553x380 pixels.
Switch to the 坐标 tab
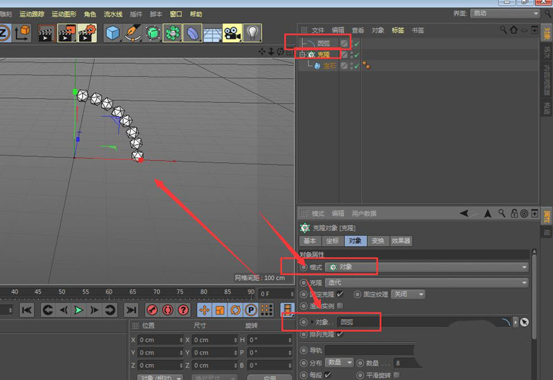pos(332,241)
